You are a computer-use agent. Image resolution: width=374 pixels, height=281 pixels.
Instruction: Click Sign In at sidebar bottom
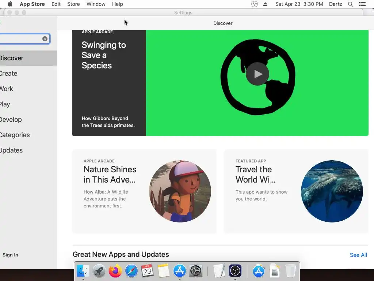pyautogui.click(x=10, y=255)
